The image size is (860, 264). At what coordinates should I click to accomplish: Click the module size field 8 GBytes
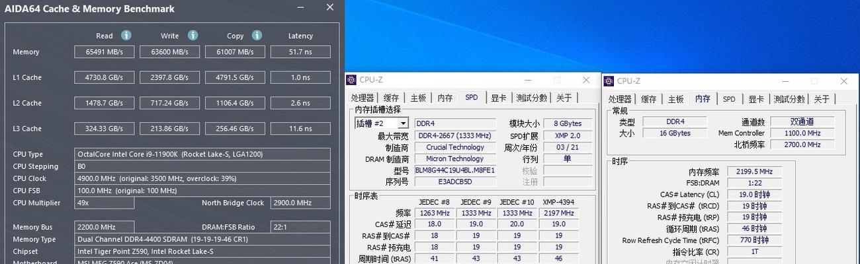click(568, 123)
